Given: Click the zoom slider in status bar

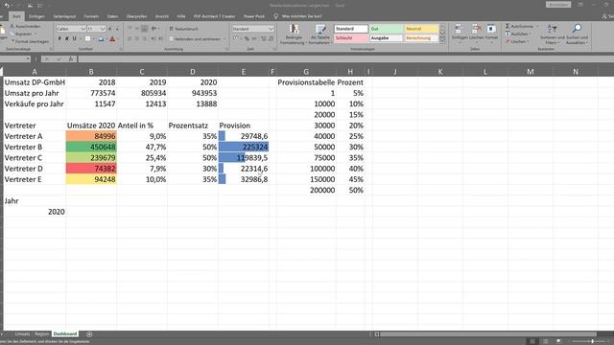Looking at the screenshot, I should [592, 341].
